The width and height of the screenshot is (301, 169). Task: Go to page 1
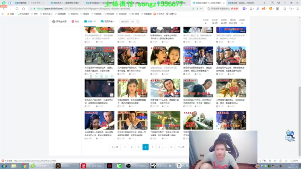click(125, 147)
